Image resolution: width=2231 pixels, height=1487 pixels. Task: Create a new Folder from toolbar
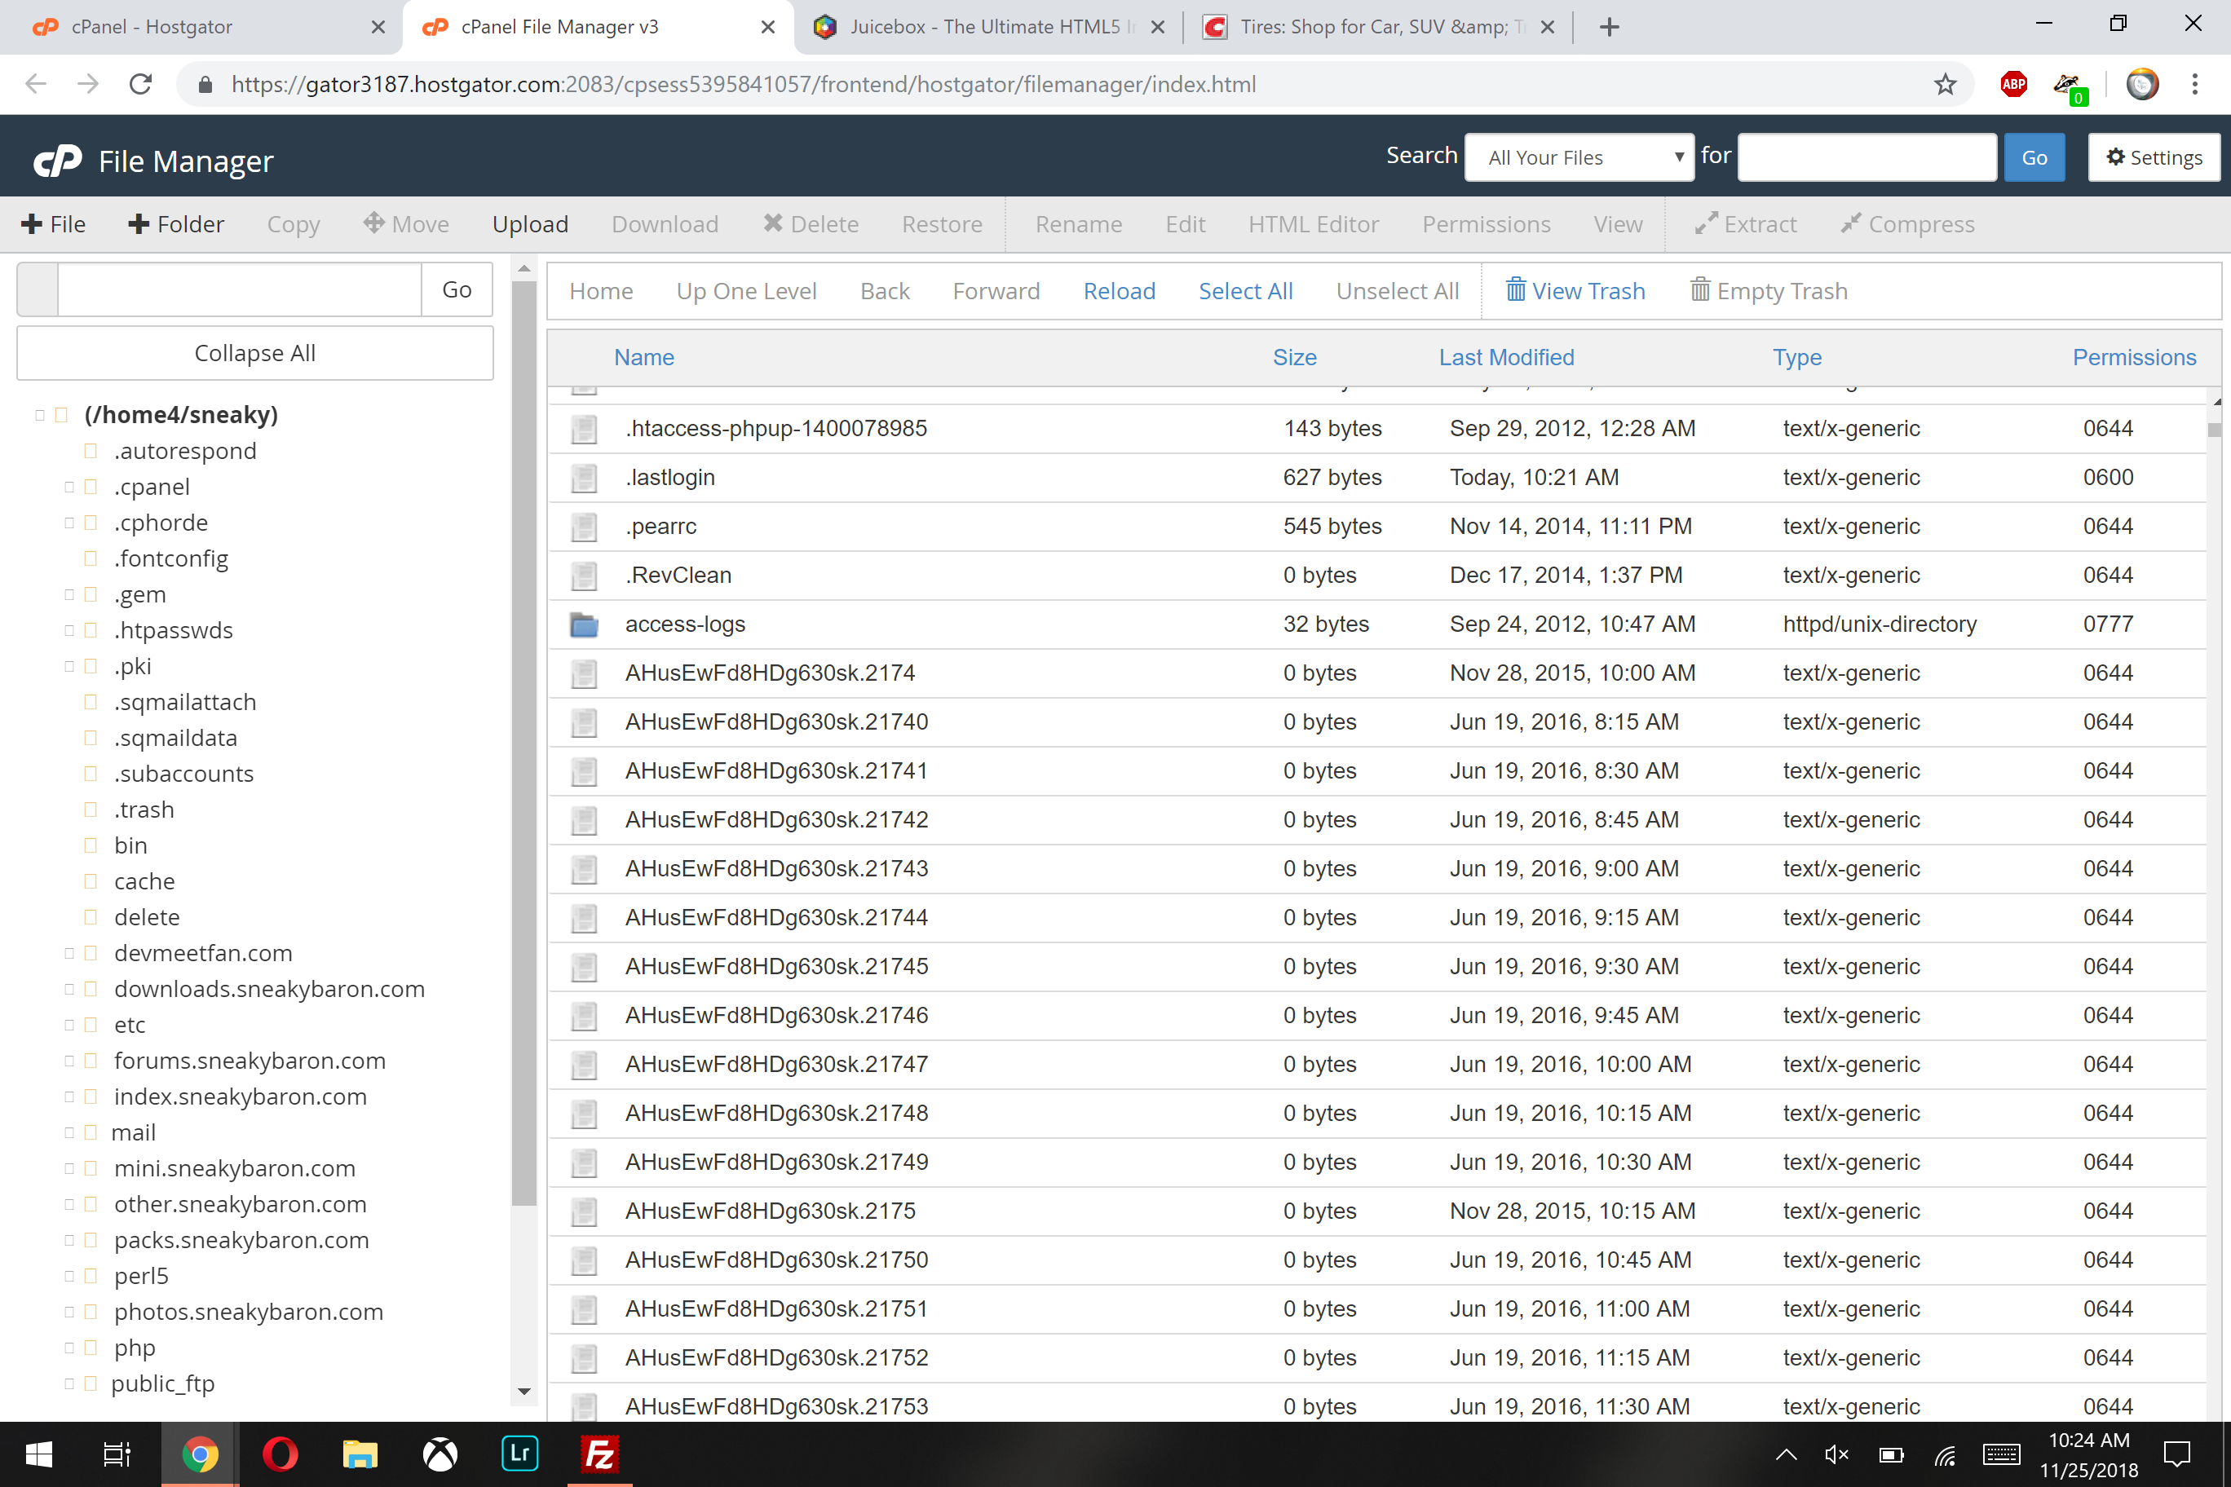[x=176, y=225]
